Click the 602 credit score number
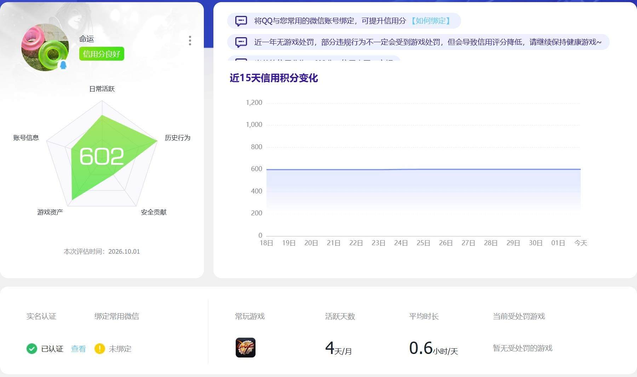 coord(102,156)
